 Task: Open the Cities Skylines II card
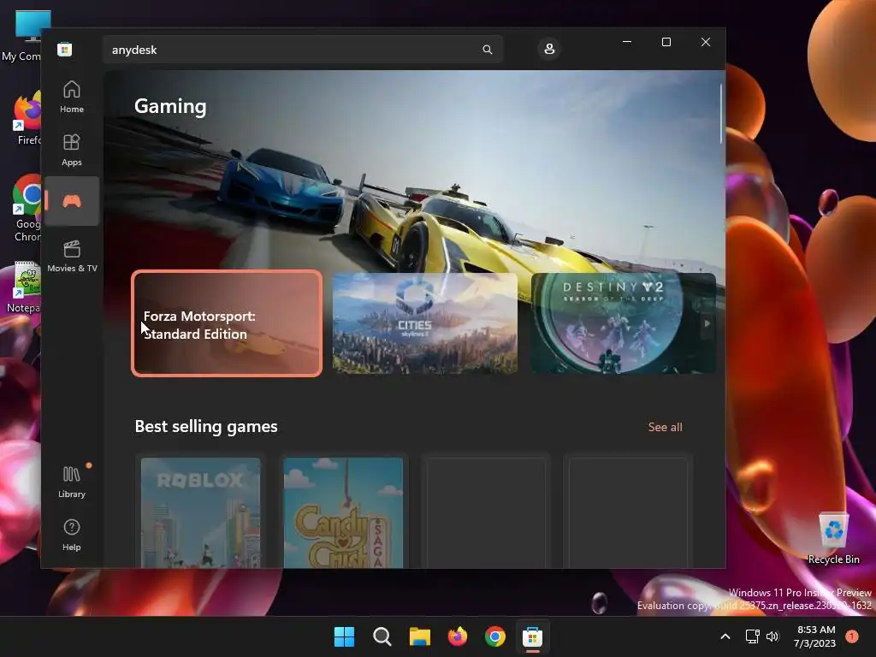pyautogui.click(x=424, y=323)
